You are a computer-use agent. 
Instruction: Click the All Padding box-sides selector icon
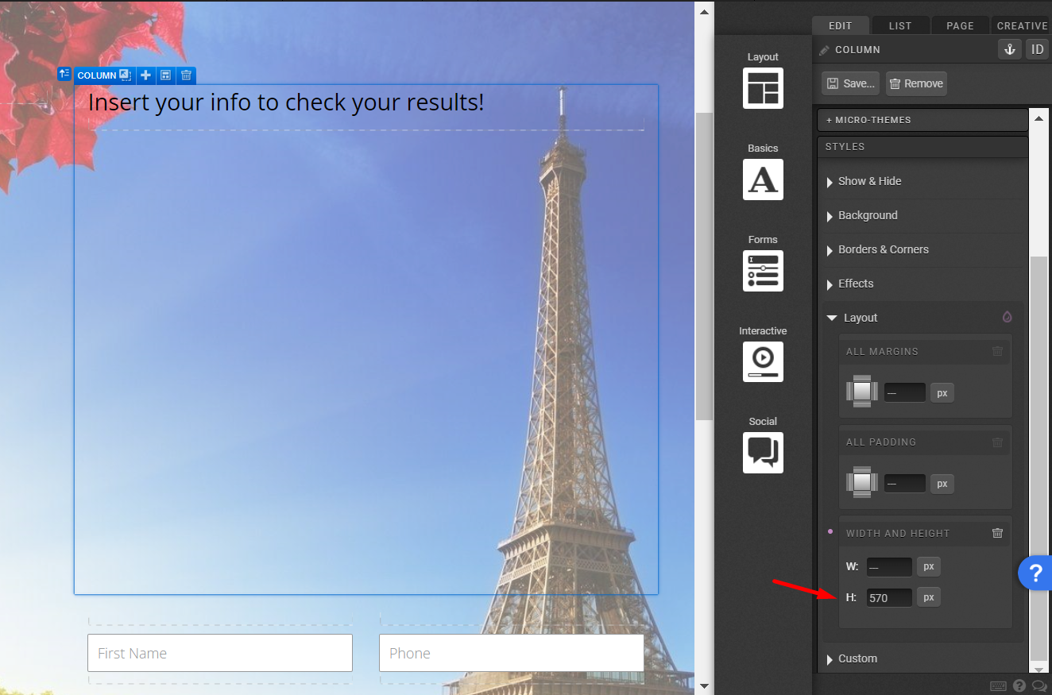[862, 482]
